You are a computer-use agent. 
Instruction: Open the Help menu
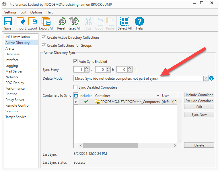point(50,12)
